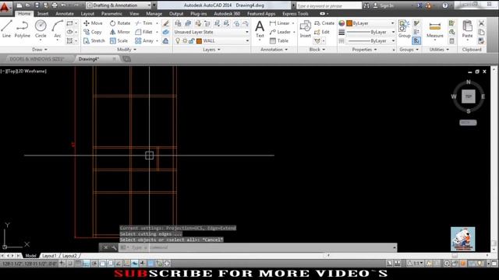Open the WALL layer dropdown
Image resolution: width=499 pixels, height=280 pixels.
coord(211,41)
